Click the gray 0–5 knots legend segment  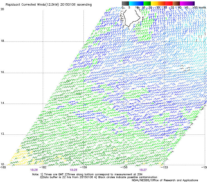pyautogui.click(x=125, y=3)
